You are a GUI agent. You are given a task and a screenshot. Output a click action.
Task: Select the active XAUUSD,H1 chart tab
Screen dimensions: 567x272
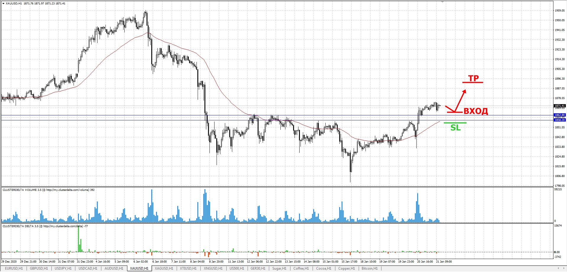[x=139, y=268]
